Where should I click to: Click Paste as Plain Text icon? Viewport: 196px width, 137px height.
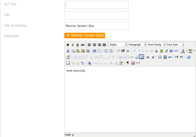(x=82, y=51)
